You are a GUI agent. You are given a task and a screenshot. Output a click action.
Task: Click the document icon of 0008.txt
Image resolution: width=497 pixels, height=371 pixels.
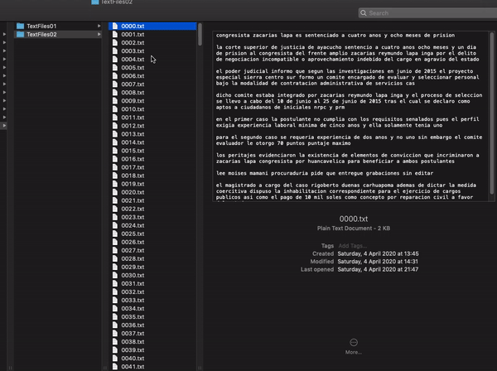[x=115, y=93]
